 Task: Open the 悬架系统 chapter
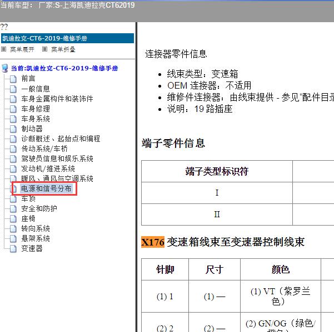pyautogui.click(x=36, y=238)
